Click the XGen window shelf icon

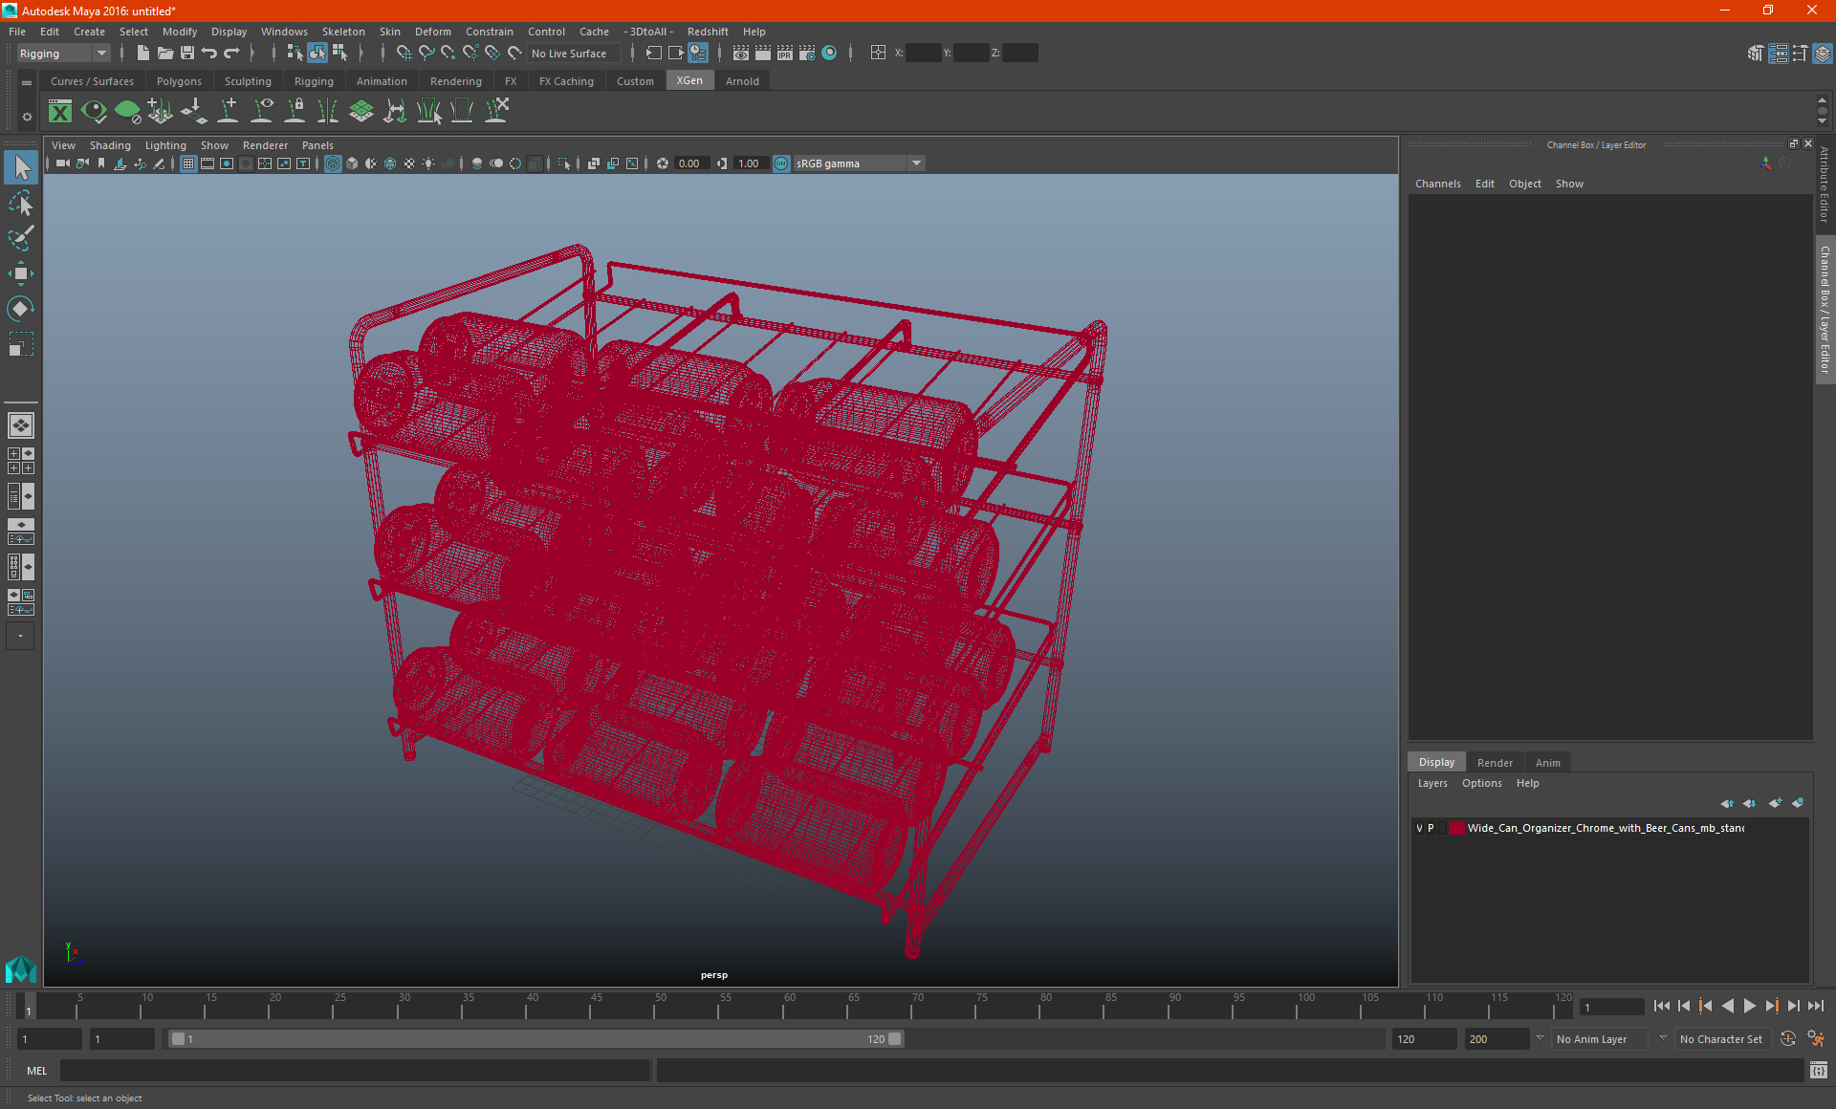coord(60,112)
